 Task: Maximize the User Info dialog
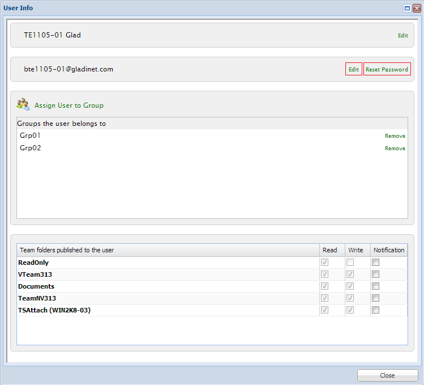pos(407,8)
